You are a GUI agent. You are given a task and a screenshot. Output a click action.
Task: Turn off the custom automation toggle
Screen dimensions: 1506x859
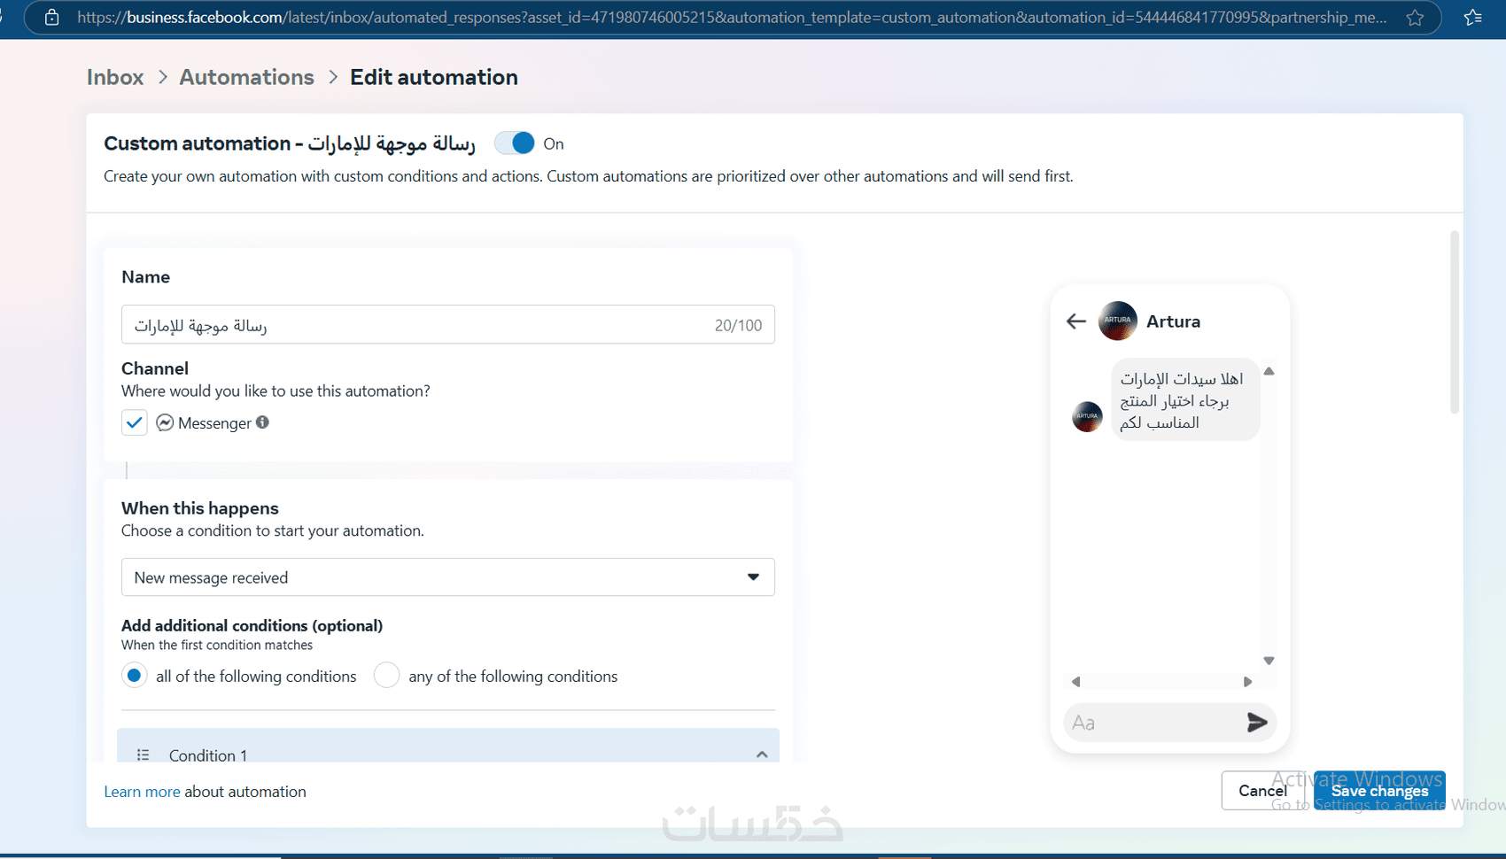pyautogui.click(x=515, y=143)
